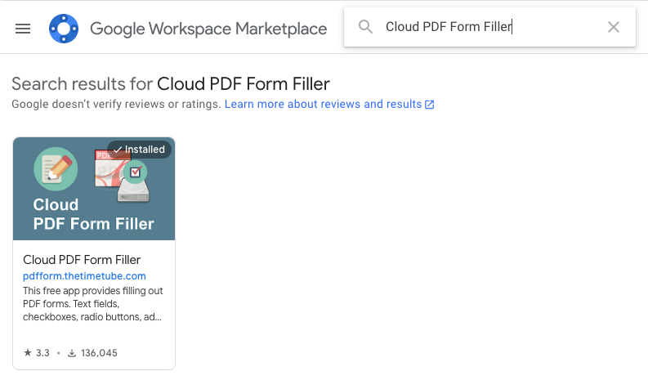Click the Installed badge on the app card
The width and height of the screenshot is (648, 389).
(x=139, y=150)
